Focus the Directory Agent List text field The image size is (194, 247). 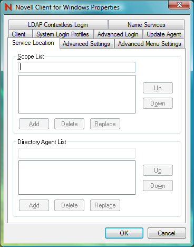pyautogui.click(x=77, y=153)
